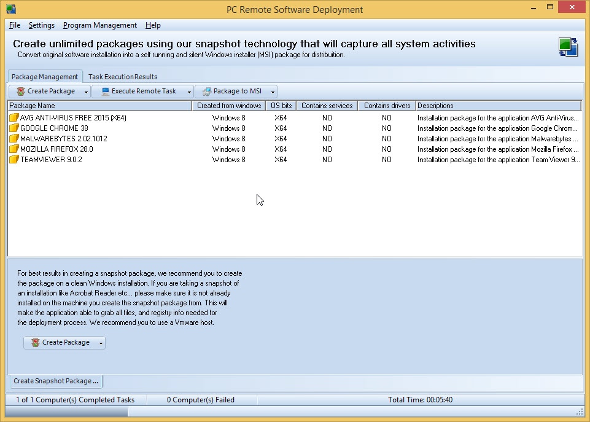Select the Create Snapshot Package tab
Screen dimensions: 590x422
coord(55,381)
